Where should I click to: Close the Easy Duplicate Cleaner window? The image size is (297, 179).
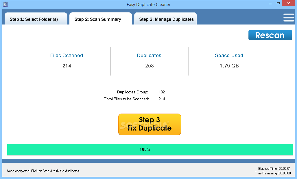coord(289,3)
